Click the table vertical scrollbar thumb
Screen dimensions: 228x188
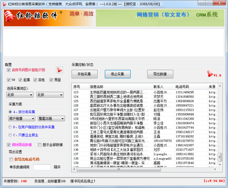tap(220, 157)
